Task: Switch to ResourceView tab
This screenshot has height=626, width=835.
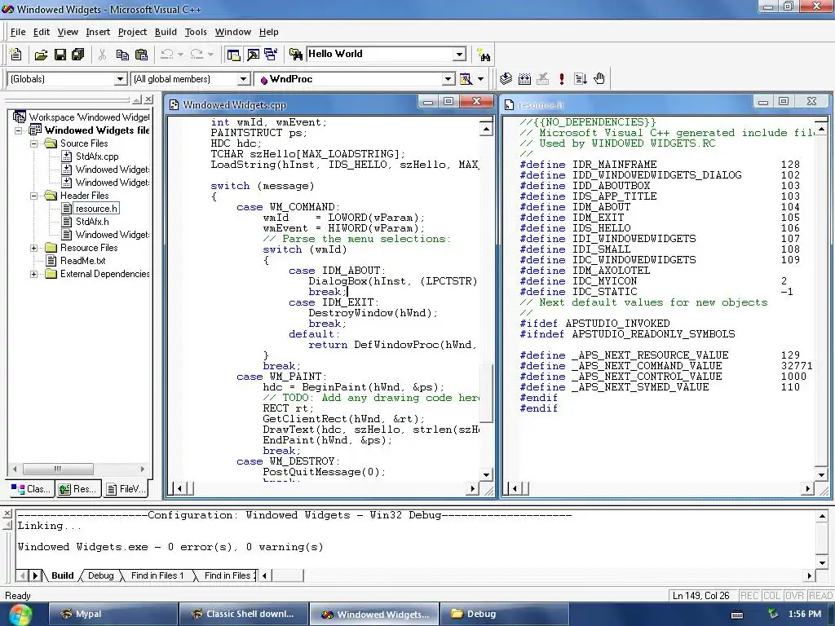Action: tap(77, 489)
